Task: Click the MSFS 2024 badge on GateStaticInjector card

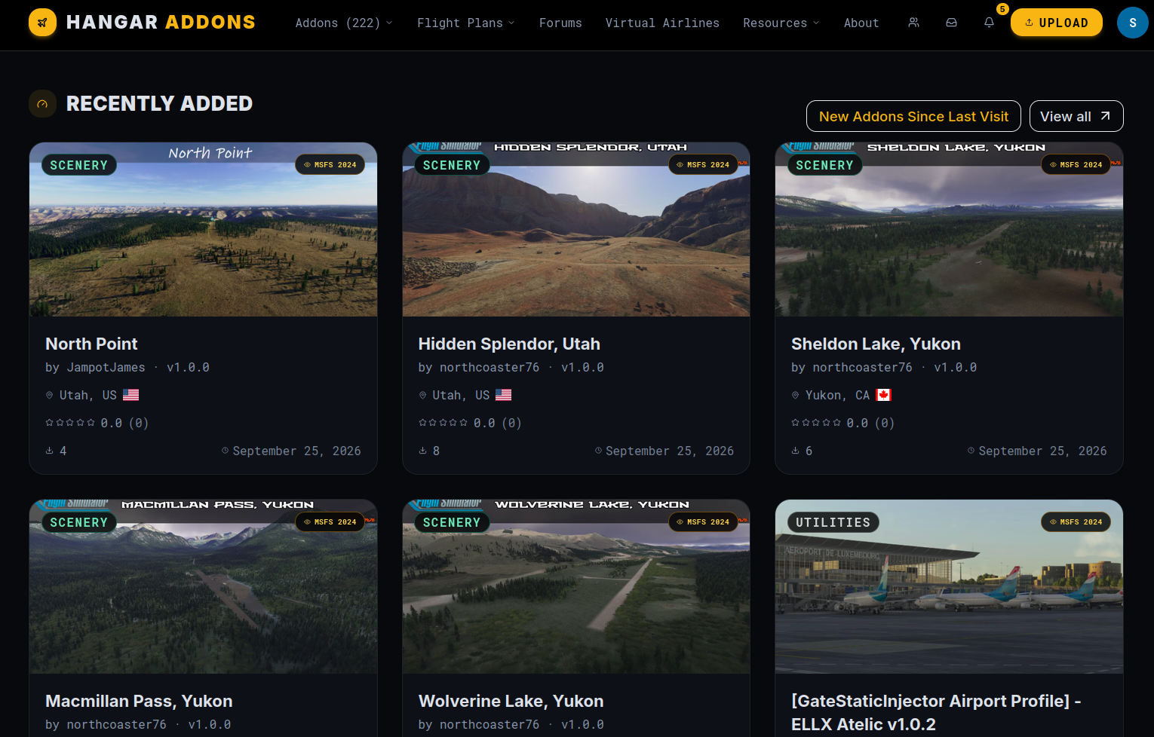Action: pyautogui.click(x=1076, y=521)
